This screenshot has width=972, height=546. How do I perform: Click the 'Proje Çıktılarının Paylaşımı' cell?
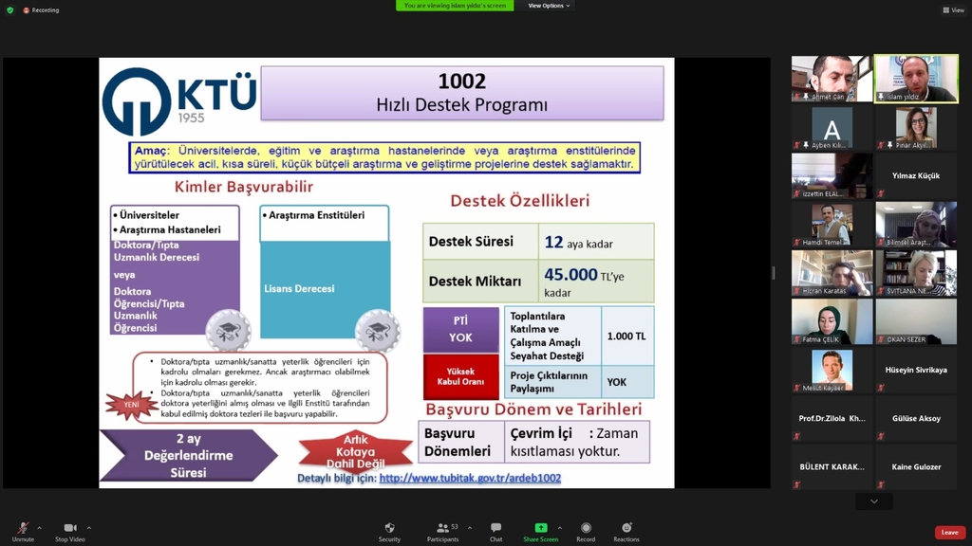point(553,382)
